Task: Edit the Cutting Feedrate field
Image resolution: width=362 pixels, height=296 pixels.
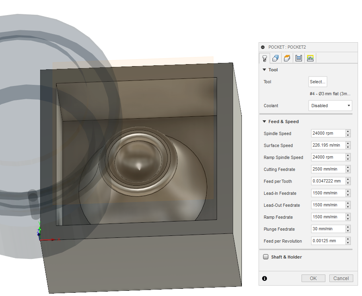Action: click(328, 169)
